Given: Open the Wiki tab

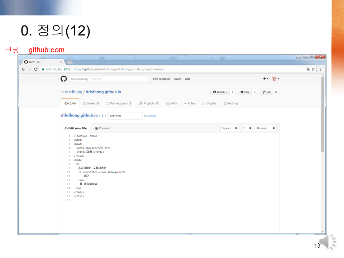Looking at the screenshot, I should click(x=171, y=103).
